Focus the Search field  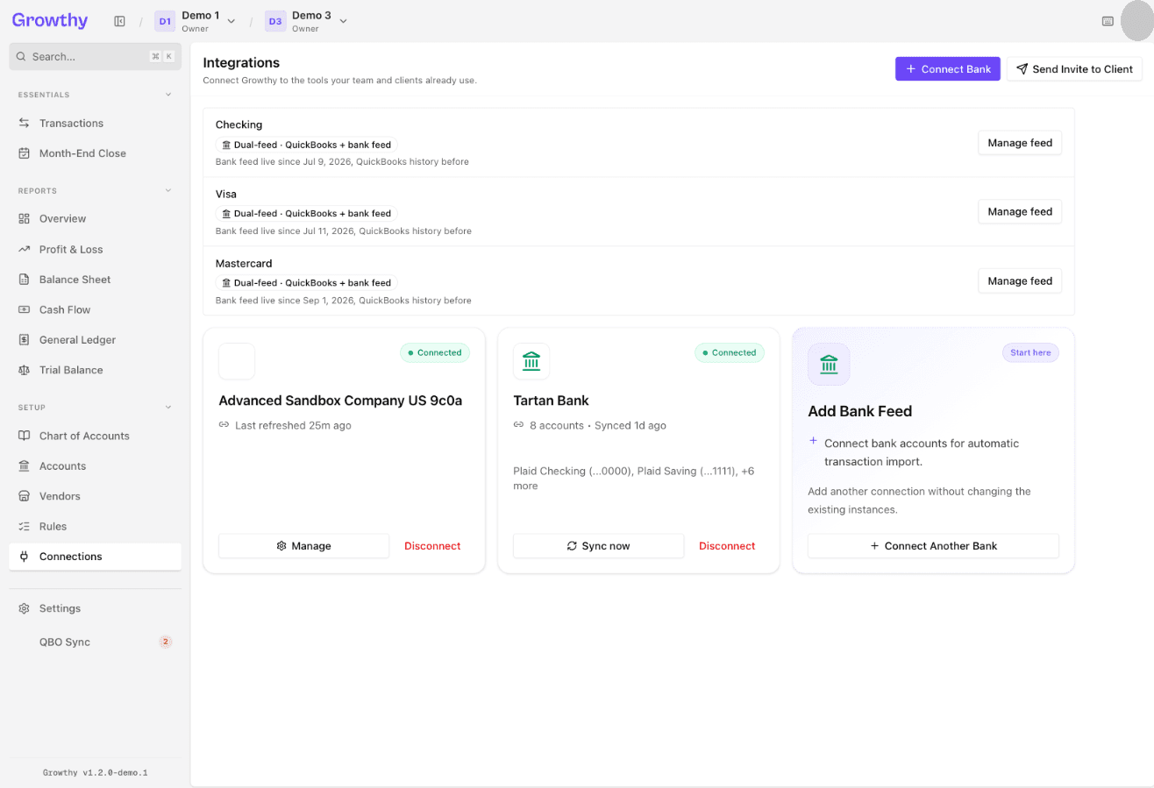point(95,56)
